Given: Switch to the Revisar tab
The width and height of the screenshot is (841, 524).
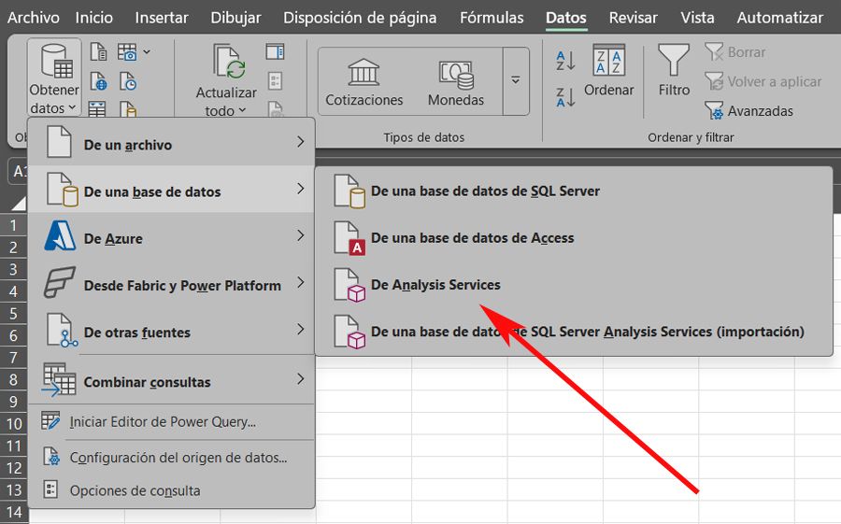Looking at the screenshot, I should coord(633,18).
